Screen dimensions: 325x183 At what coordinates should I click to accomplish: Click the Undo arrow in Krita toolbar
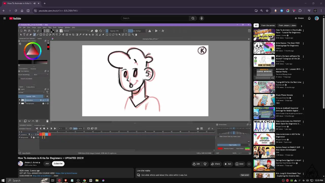(34, 31)
